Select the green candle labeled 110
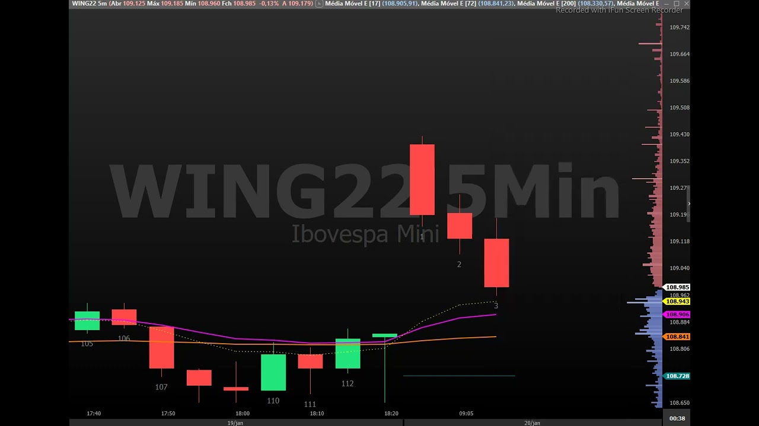Image resolution: width=759 pixels, height=426 pixels. click(x=273, y=372)
